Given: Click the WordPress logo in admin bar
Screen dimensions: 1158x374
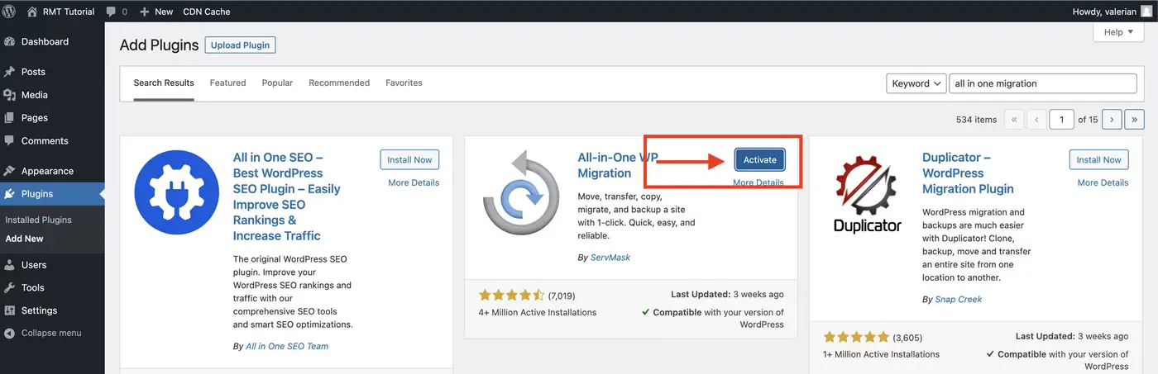Looking at the screenshot, I should (10, 12).
